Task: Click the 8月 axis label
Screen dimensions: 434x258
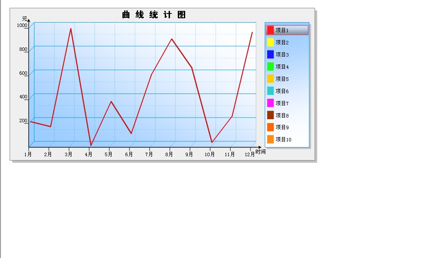Action: tap(169, 154)
